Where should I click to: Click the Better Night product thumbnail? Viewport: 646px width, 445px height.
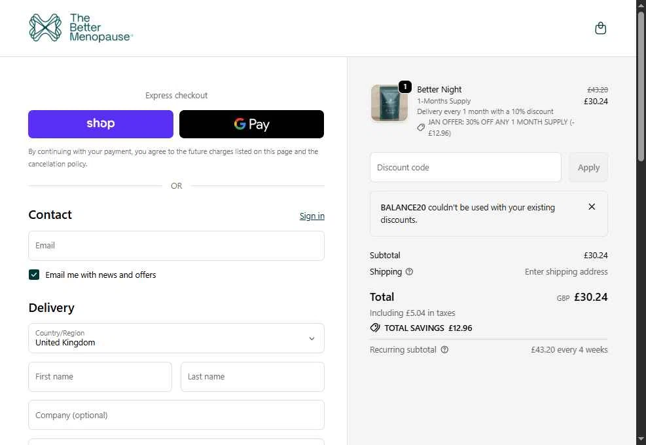pos(389,103)
